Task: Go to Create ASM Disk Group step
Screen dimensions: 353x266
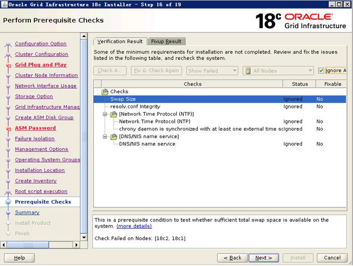Action: click(44, 118)
